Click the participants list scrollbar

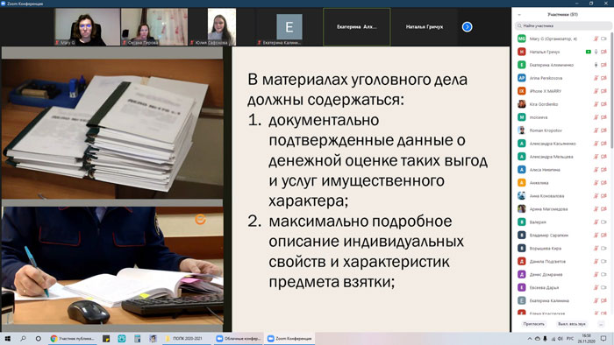pos(611,90)
